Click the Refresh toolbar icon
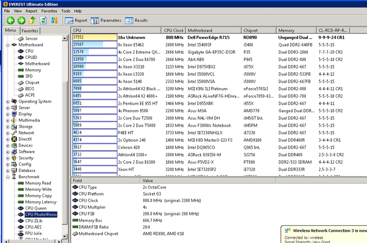The image size is (367, 243). click(43, 20)
